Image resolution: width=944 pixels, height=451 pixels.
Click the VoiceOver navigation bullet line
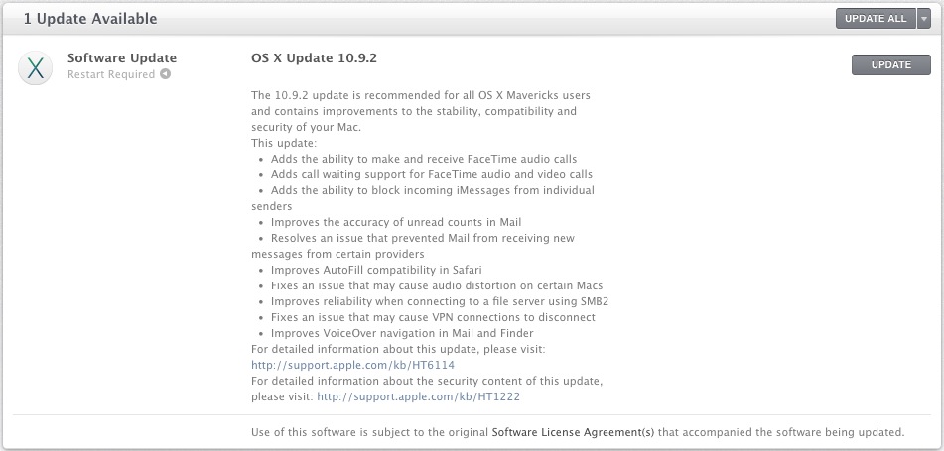pyautogui.click(x=402, y=333)
